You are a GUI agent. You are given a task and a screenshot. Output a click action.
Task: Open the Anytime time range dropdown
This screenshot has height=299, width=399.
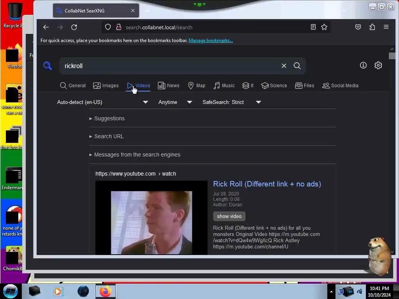(x=175, y=102)
